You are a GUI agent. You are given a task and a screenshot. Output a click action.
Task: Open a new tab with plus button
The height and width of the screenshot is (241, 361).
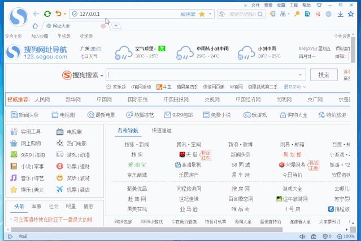(116, 26)
